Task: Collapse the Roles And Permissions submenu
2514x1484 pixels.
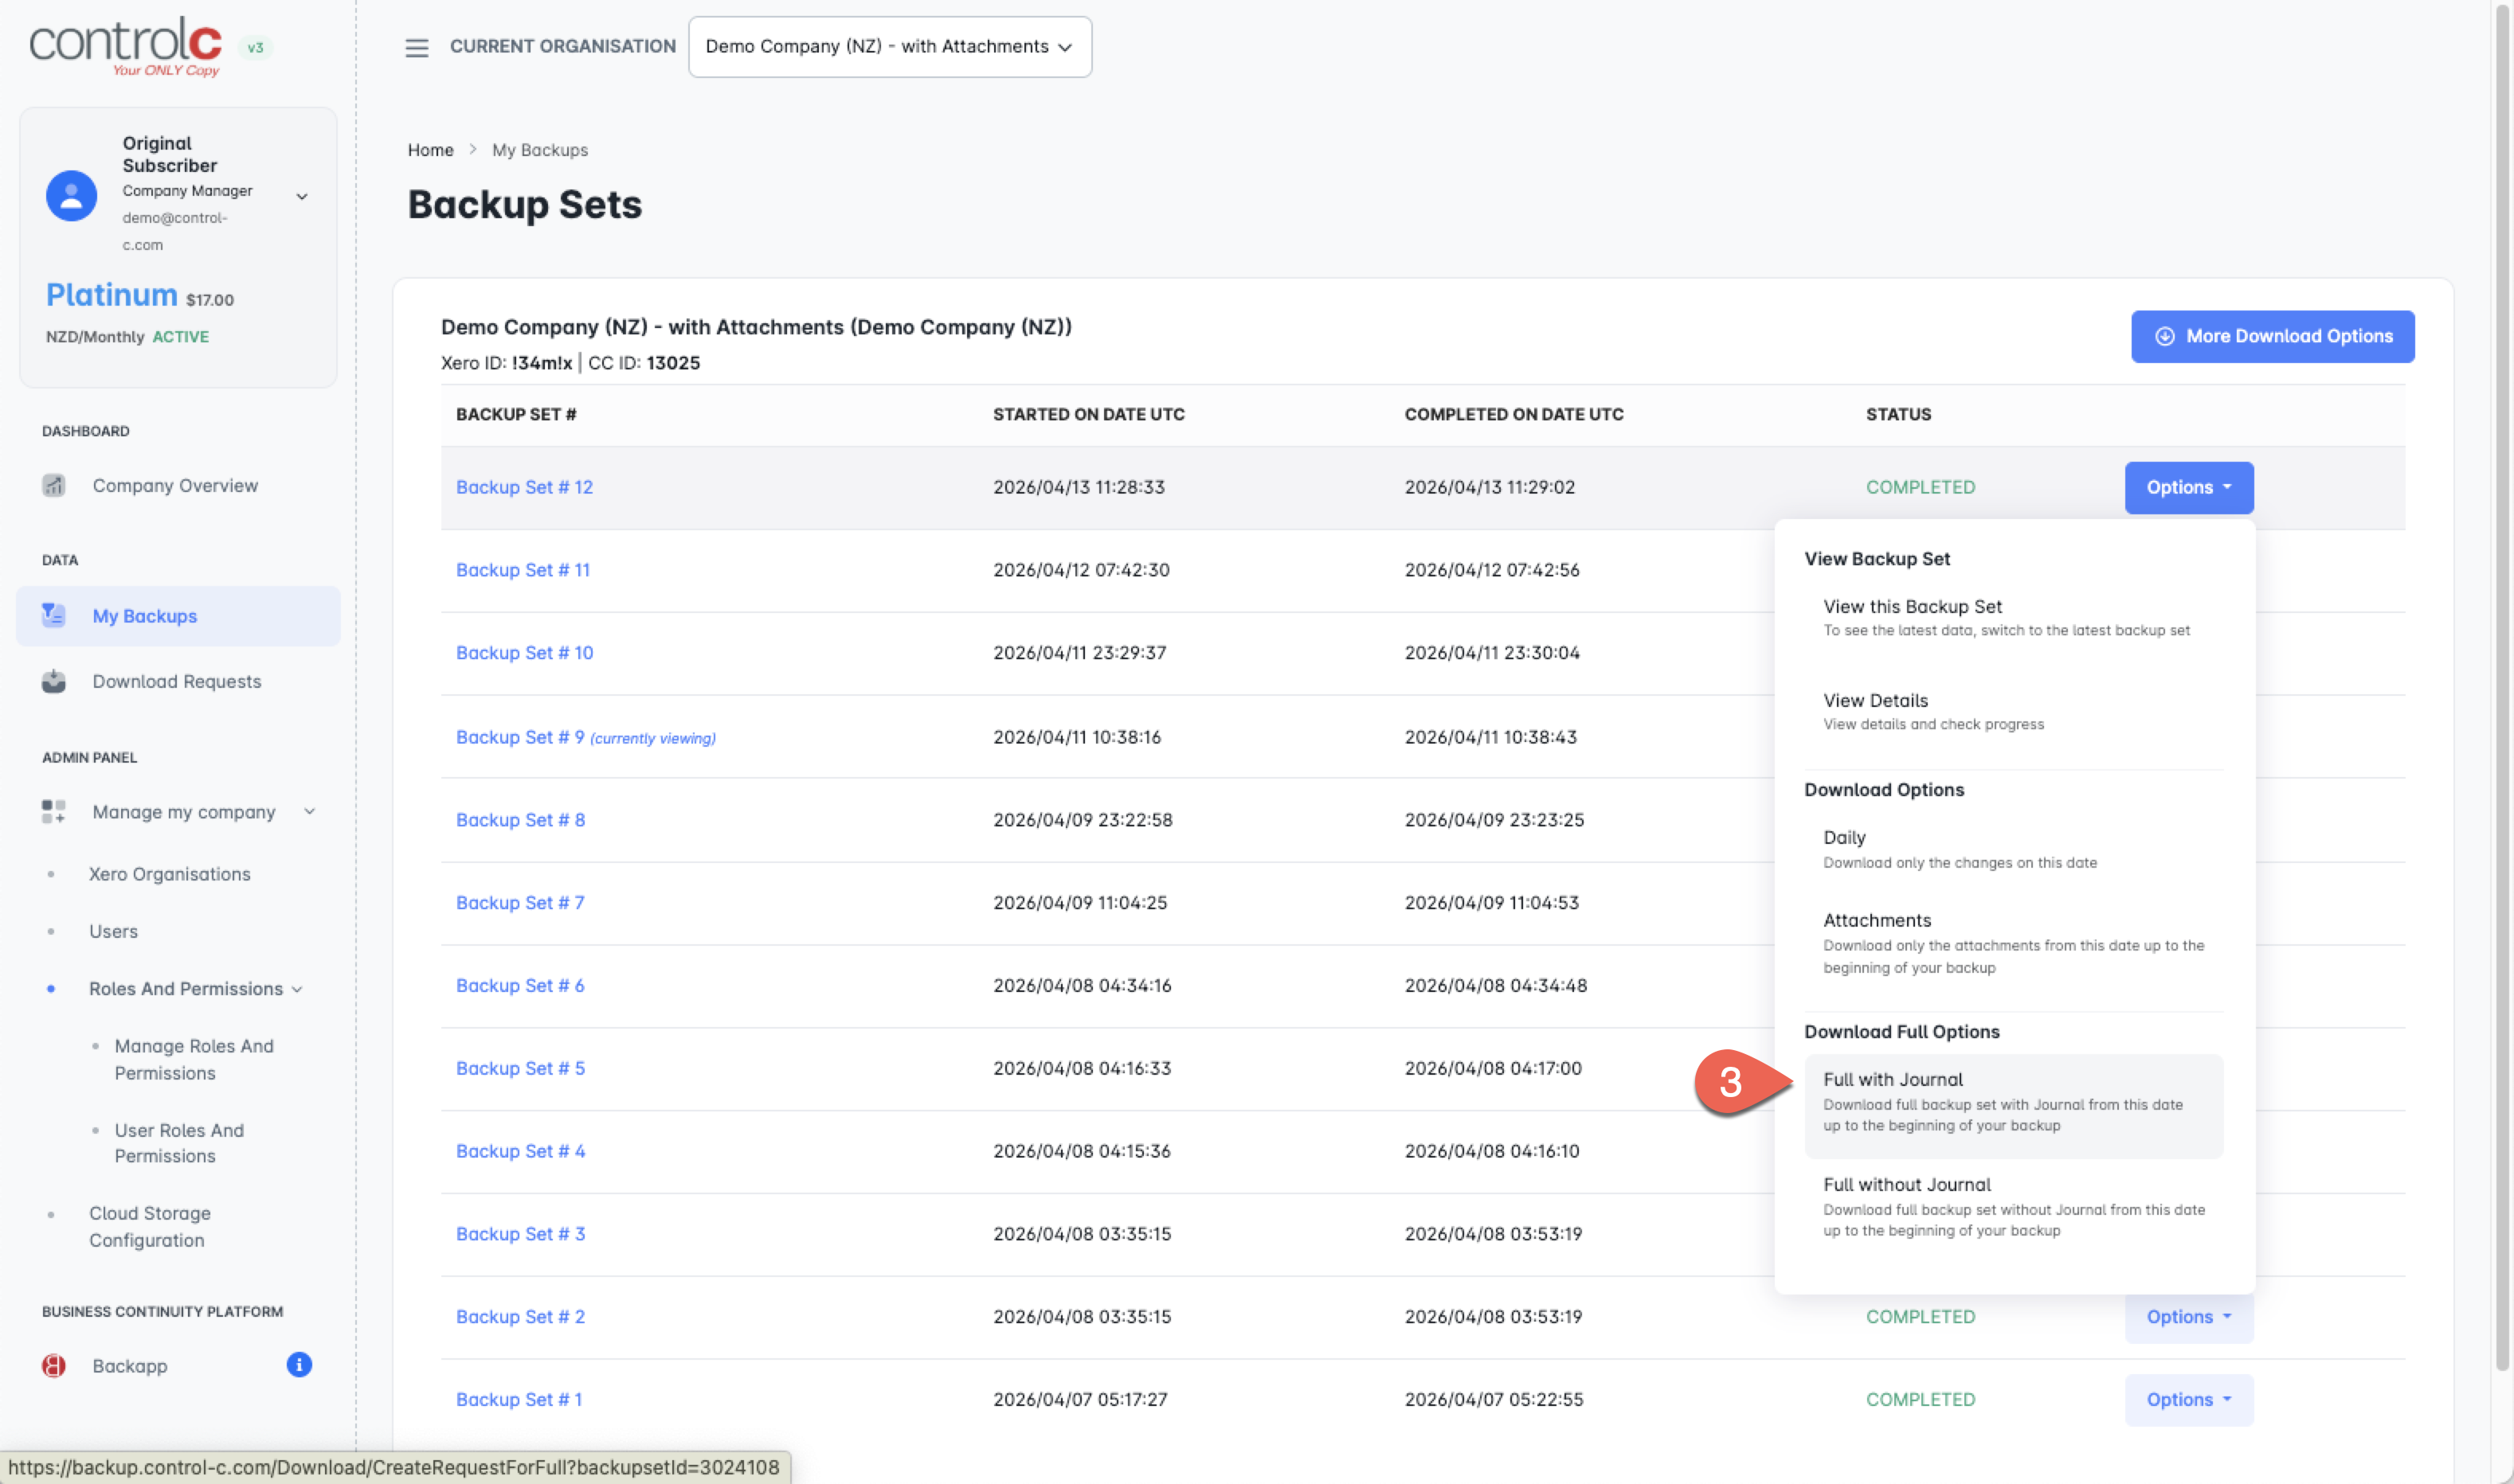Action: click(297, 989)
